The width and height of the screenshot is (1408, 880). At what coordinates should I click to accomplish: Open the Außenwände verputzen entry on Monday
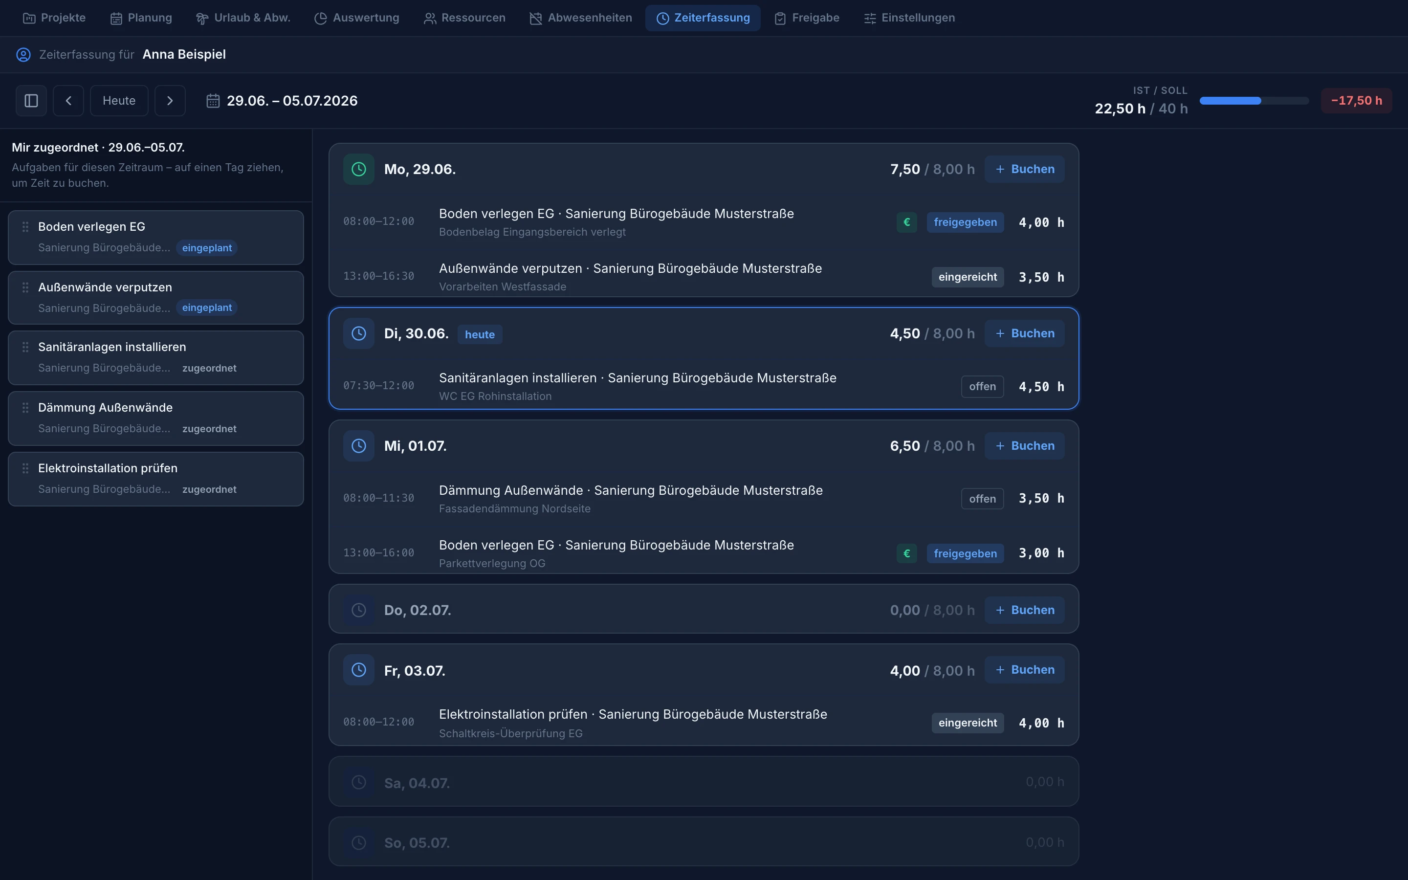coord(704,276)
